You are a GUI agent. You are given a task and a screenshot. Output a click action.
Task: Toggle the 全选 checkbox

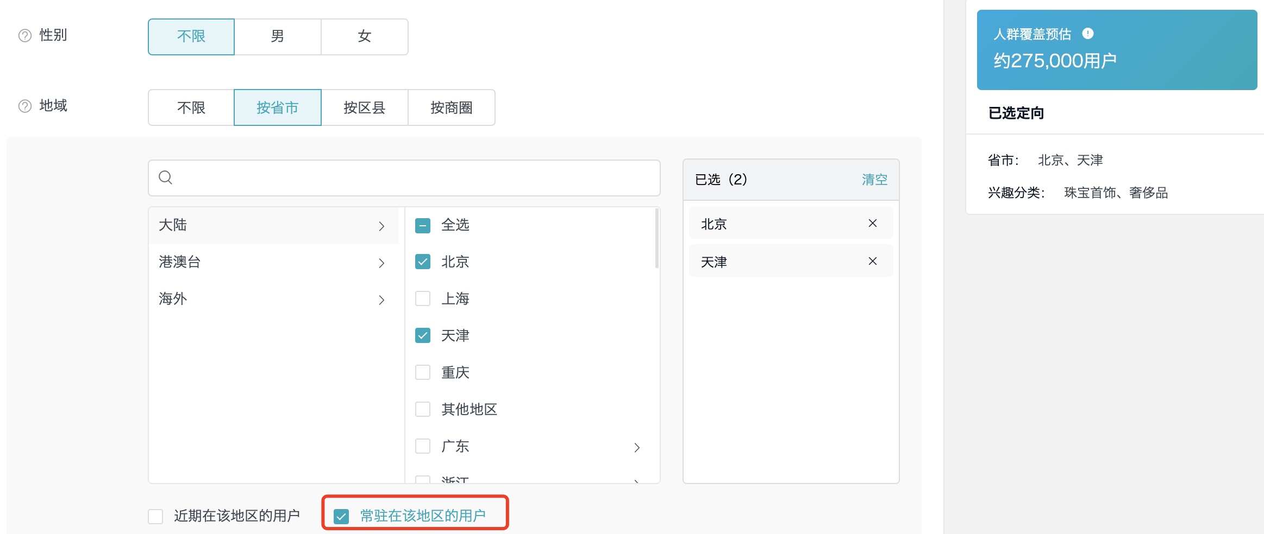(423, 225)
